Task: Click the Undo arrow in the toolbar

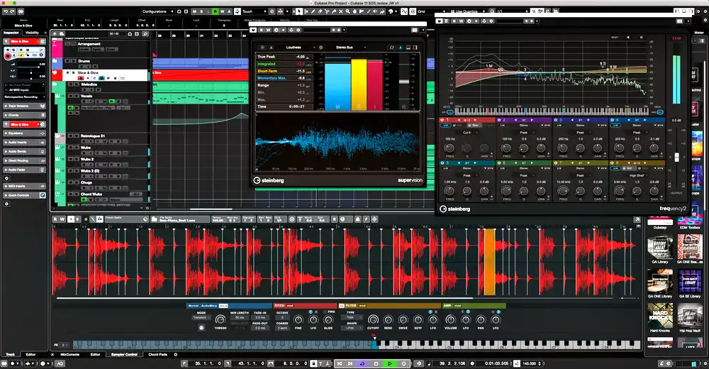Action: 6,11
